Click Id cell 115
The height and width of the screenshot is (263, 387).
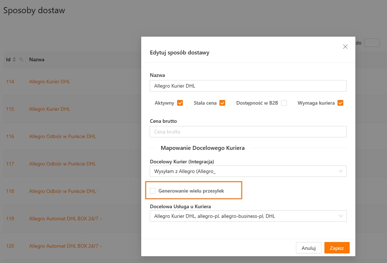coord(10,109)
